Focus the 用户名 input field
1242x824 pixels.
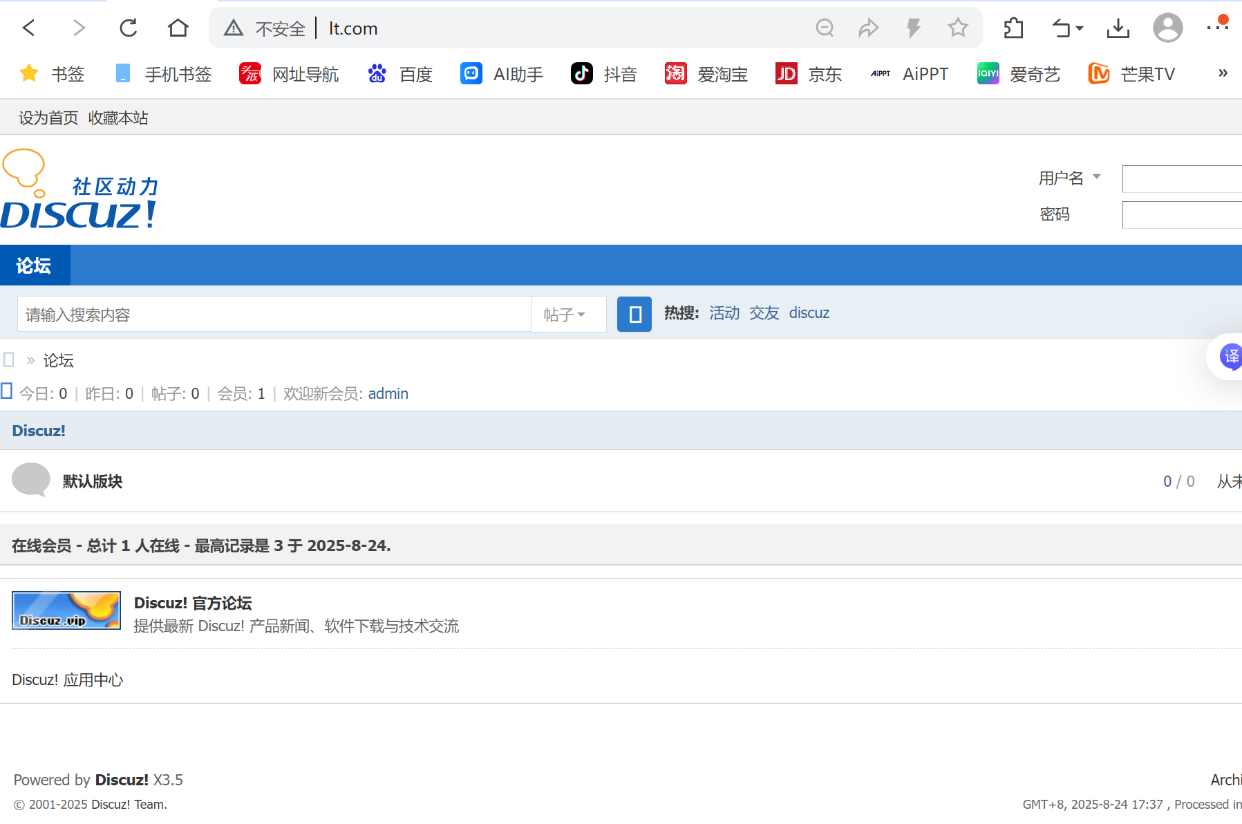coord(1182,178)
